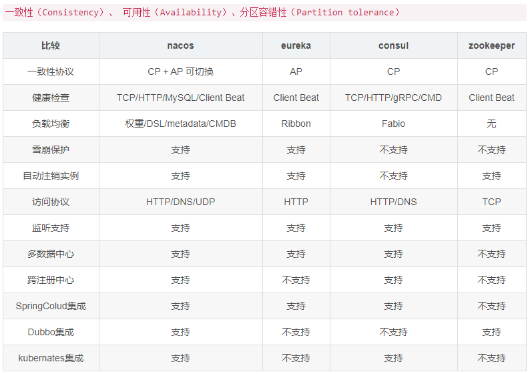The height and width of the screenshot is (374, 528).
Task: Click eureka's HTTP cell in 访问协议 row
Action: click(x=296, y=202)
